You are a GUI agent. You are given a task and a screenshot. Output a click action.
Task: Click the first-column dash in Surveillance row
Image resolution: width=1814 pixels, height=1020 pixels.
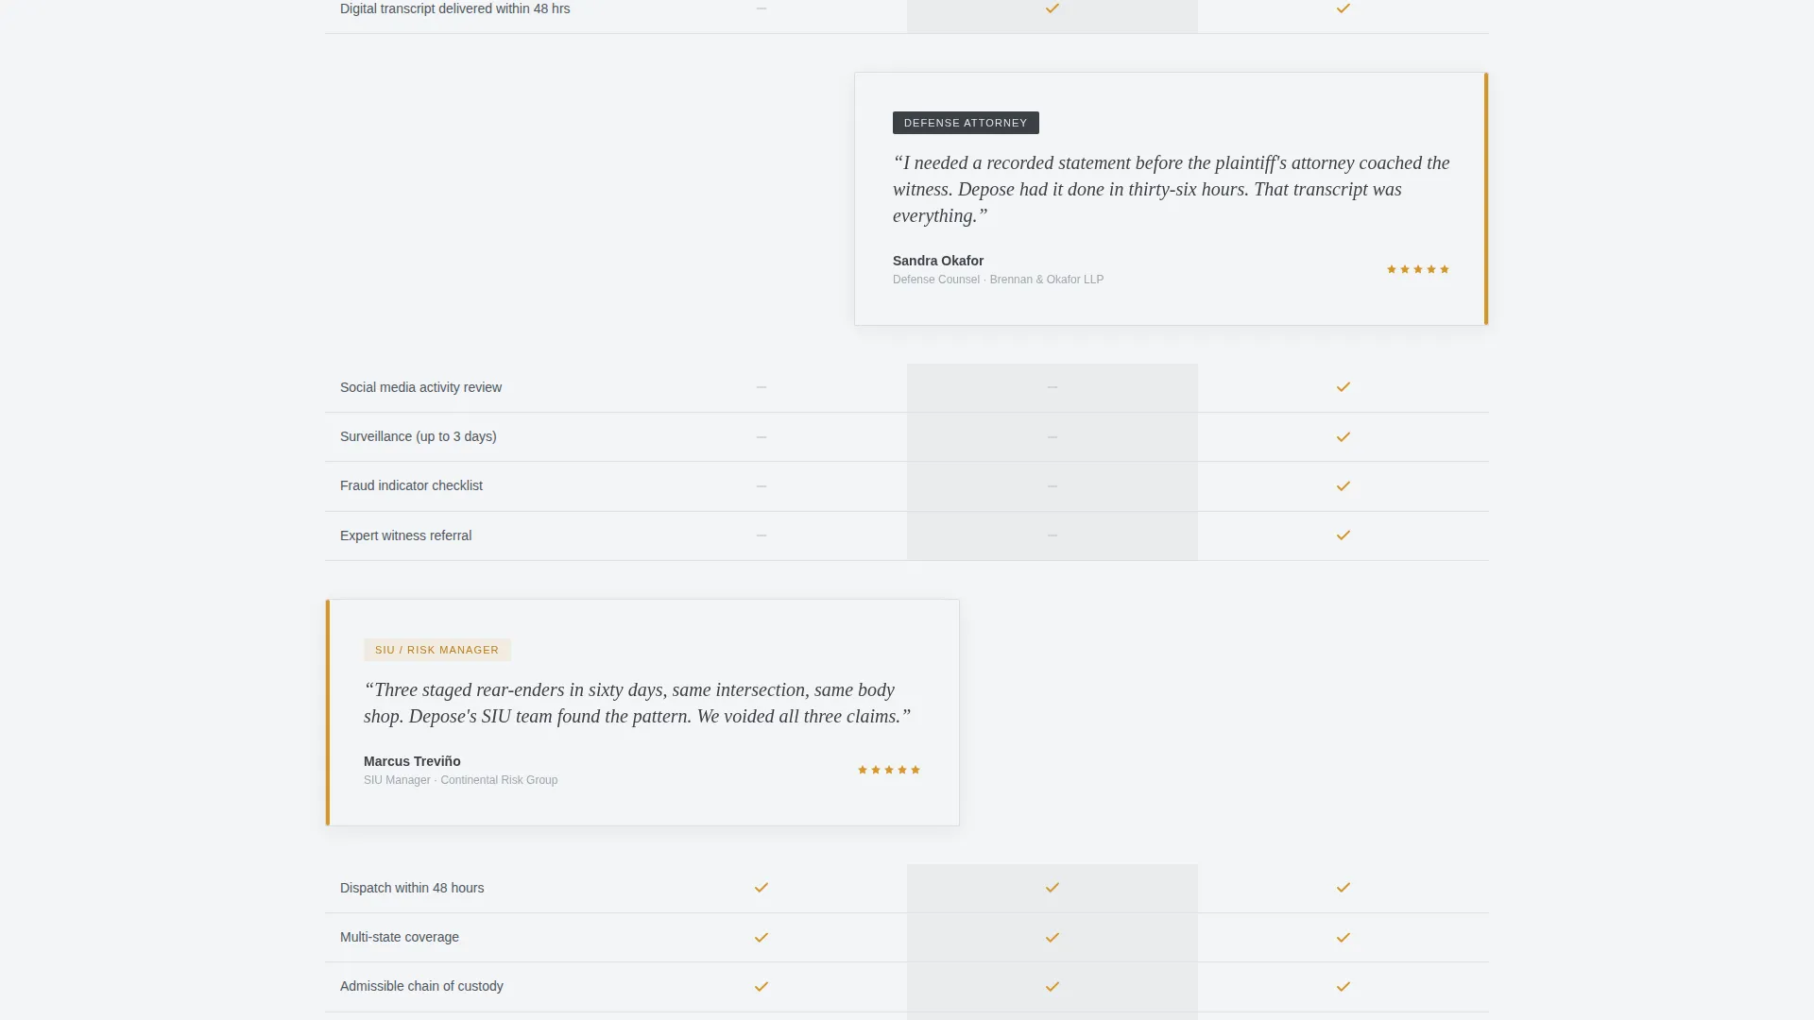click(761, 437)
